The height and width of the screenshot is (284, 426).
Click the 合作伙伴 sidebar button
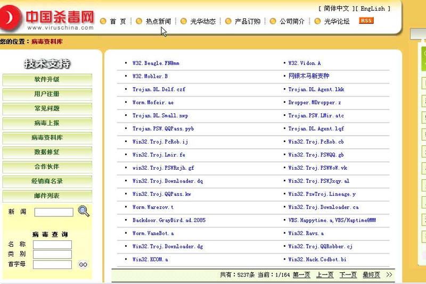(47, 166)
